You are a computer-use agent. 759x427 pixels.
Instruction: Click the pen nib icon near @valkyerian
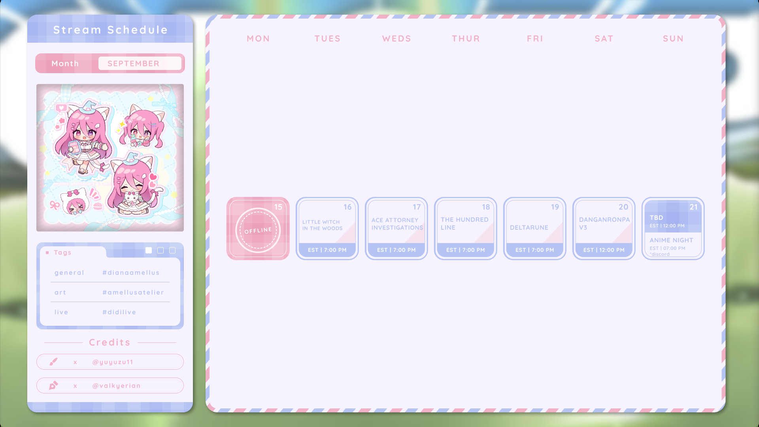pyautogui.click(x=53, y=385)
